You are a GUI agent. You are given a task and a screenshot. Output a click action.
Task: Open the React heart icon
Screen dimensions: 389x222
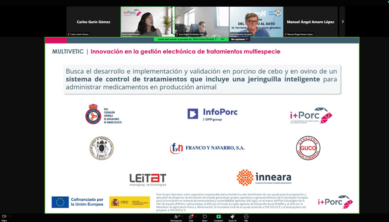click(x=205, y=217)
